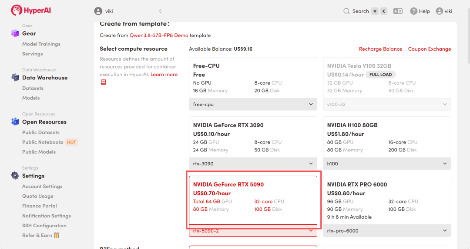
Task: Select the NVIDIA H100 80GB resource
Action: coord(387,137)
